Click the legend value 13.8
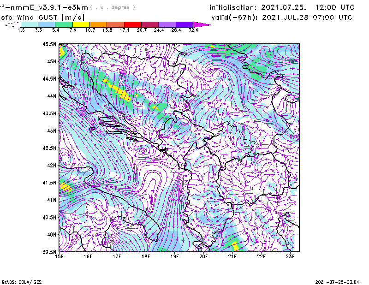 pyautogui.click(x=107, y=30)
